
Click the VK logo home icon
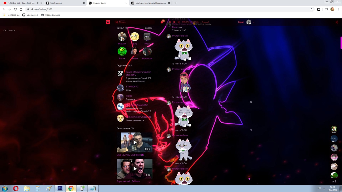[x=108, y=22]
